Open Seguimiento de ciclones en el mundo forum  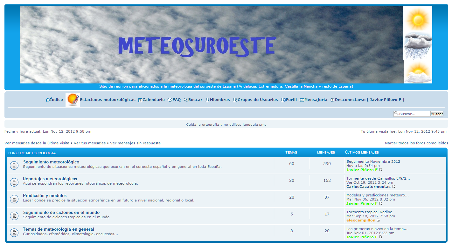pyautogui.click(x=61, y=212)
